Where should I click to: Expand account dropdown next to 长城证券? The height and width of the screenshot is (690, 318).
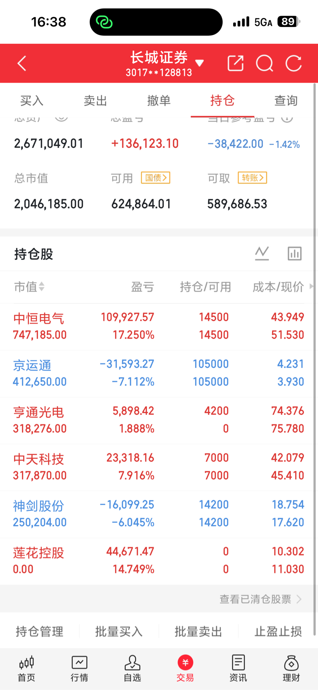[200, 63]
